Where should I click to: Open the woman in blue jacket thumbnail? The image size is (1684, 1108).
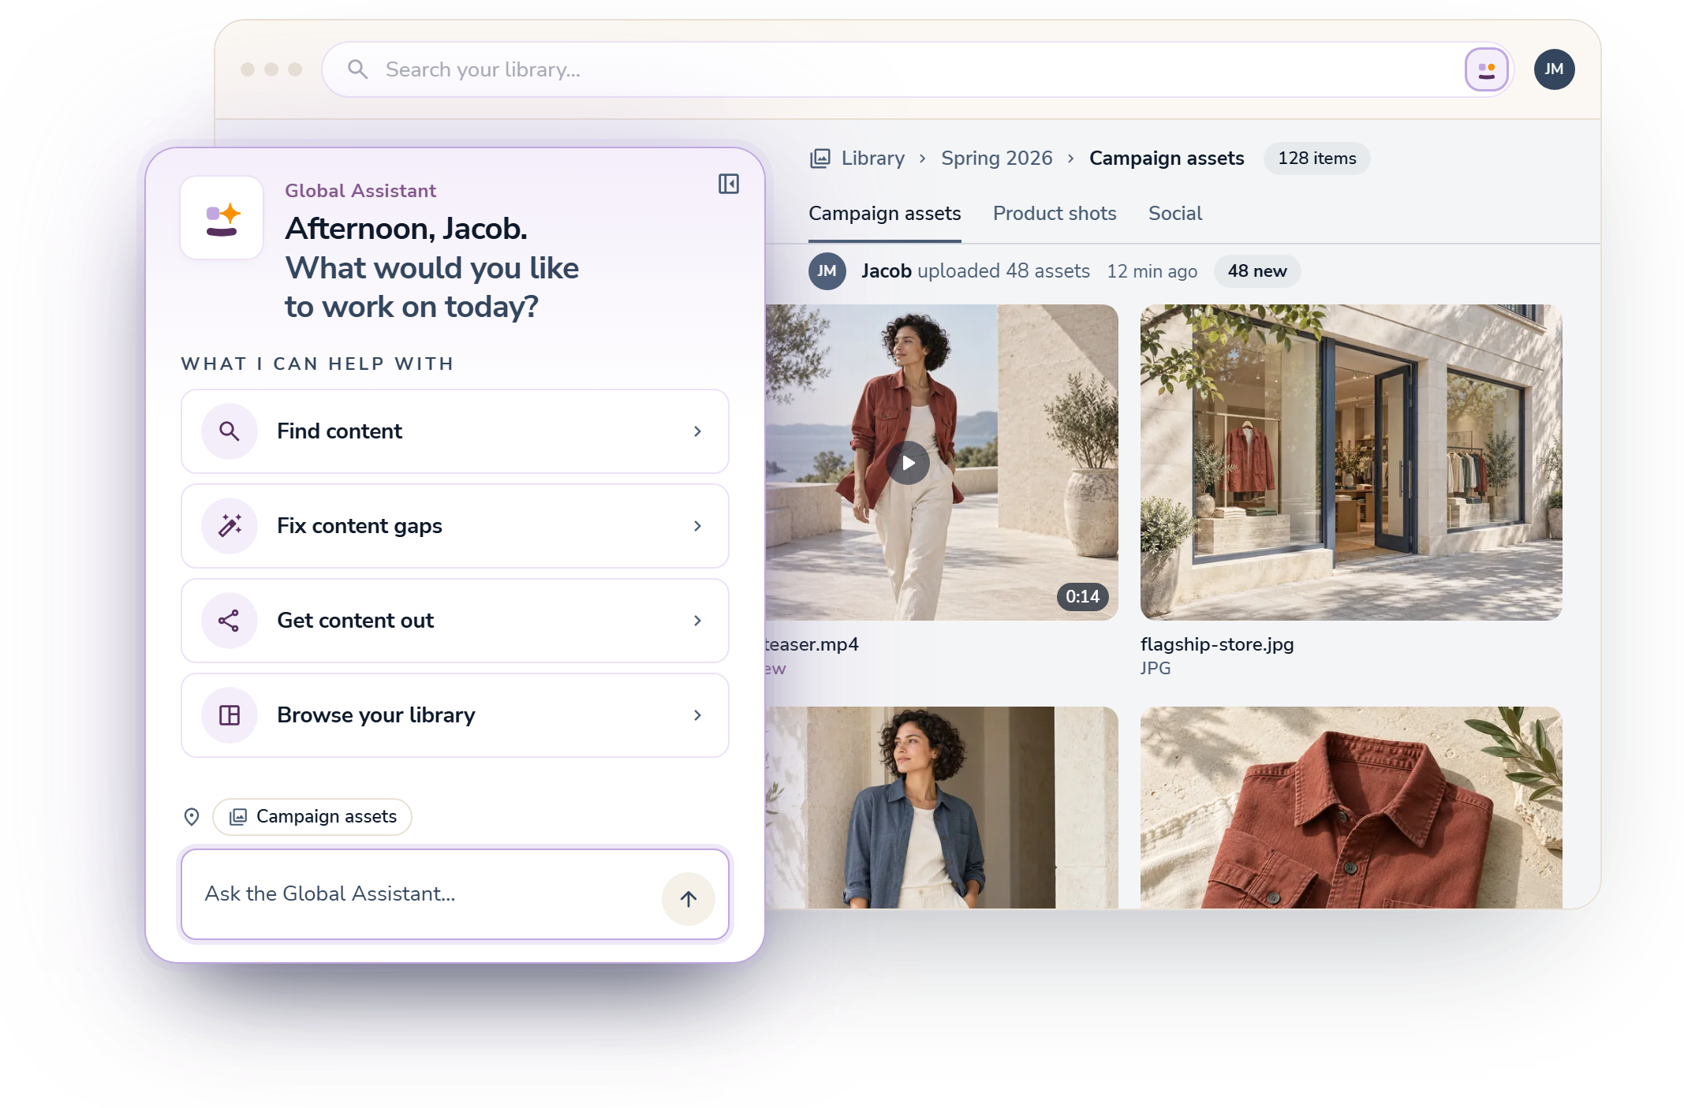click(x=941, y=807)
